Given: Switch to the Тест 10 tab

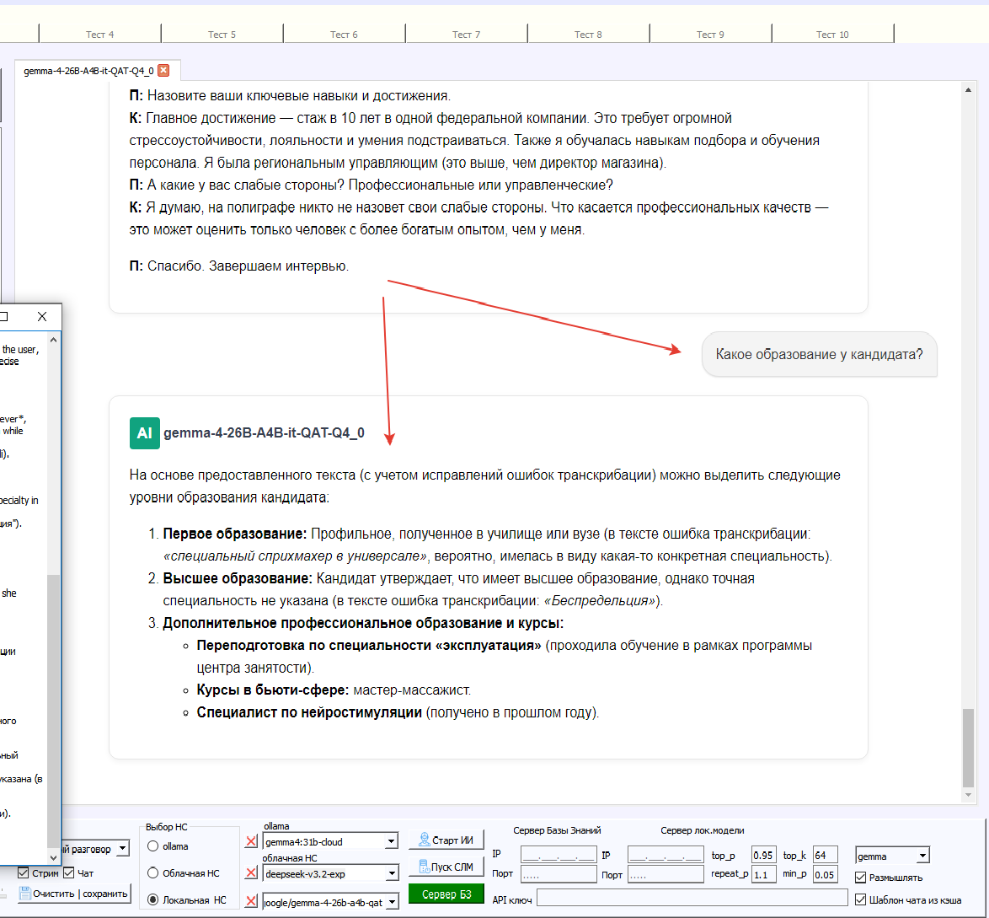Looking at the screenshot, I should [832, 34].
